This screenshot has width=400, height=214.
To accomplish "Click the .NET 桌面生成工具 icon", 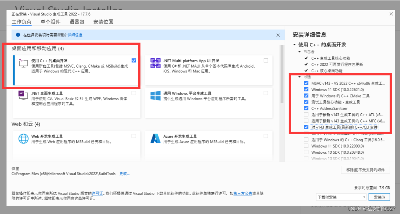I will pyautogui.click(x=23, y=96).
